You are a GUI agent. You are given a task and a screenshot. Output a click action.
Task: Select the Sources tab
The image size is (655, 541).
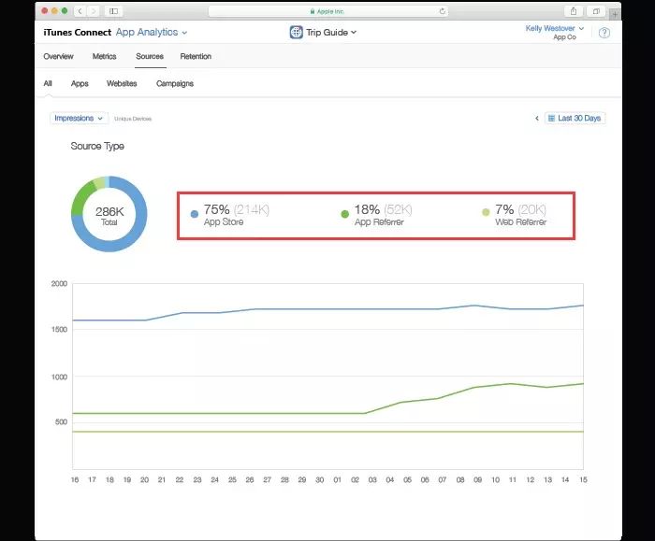(x=150, y=56)
